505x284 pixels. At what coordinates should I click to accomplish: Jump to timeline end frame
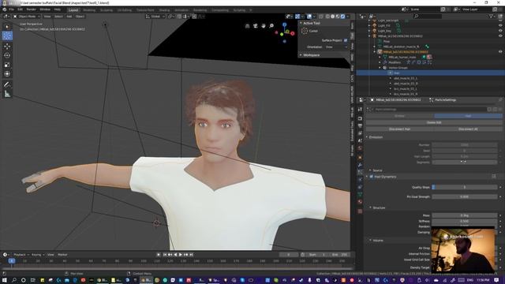[x=191, y=255]
